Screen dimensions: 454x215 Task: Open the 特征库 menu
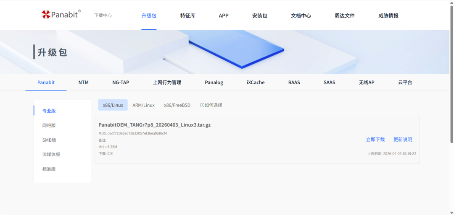[x=187, y=16]
